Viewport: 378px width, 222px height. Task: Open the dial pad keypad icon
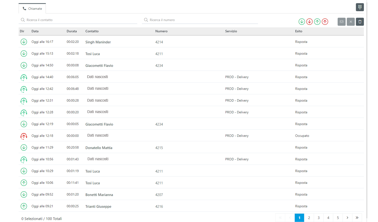360,7
